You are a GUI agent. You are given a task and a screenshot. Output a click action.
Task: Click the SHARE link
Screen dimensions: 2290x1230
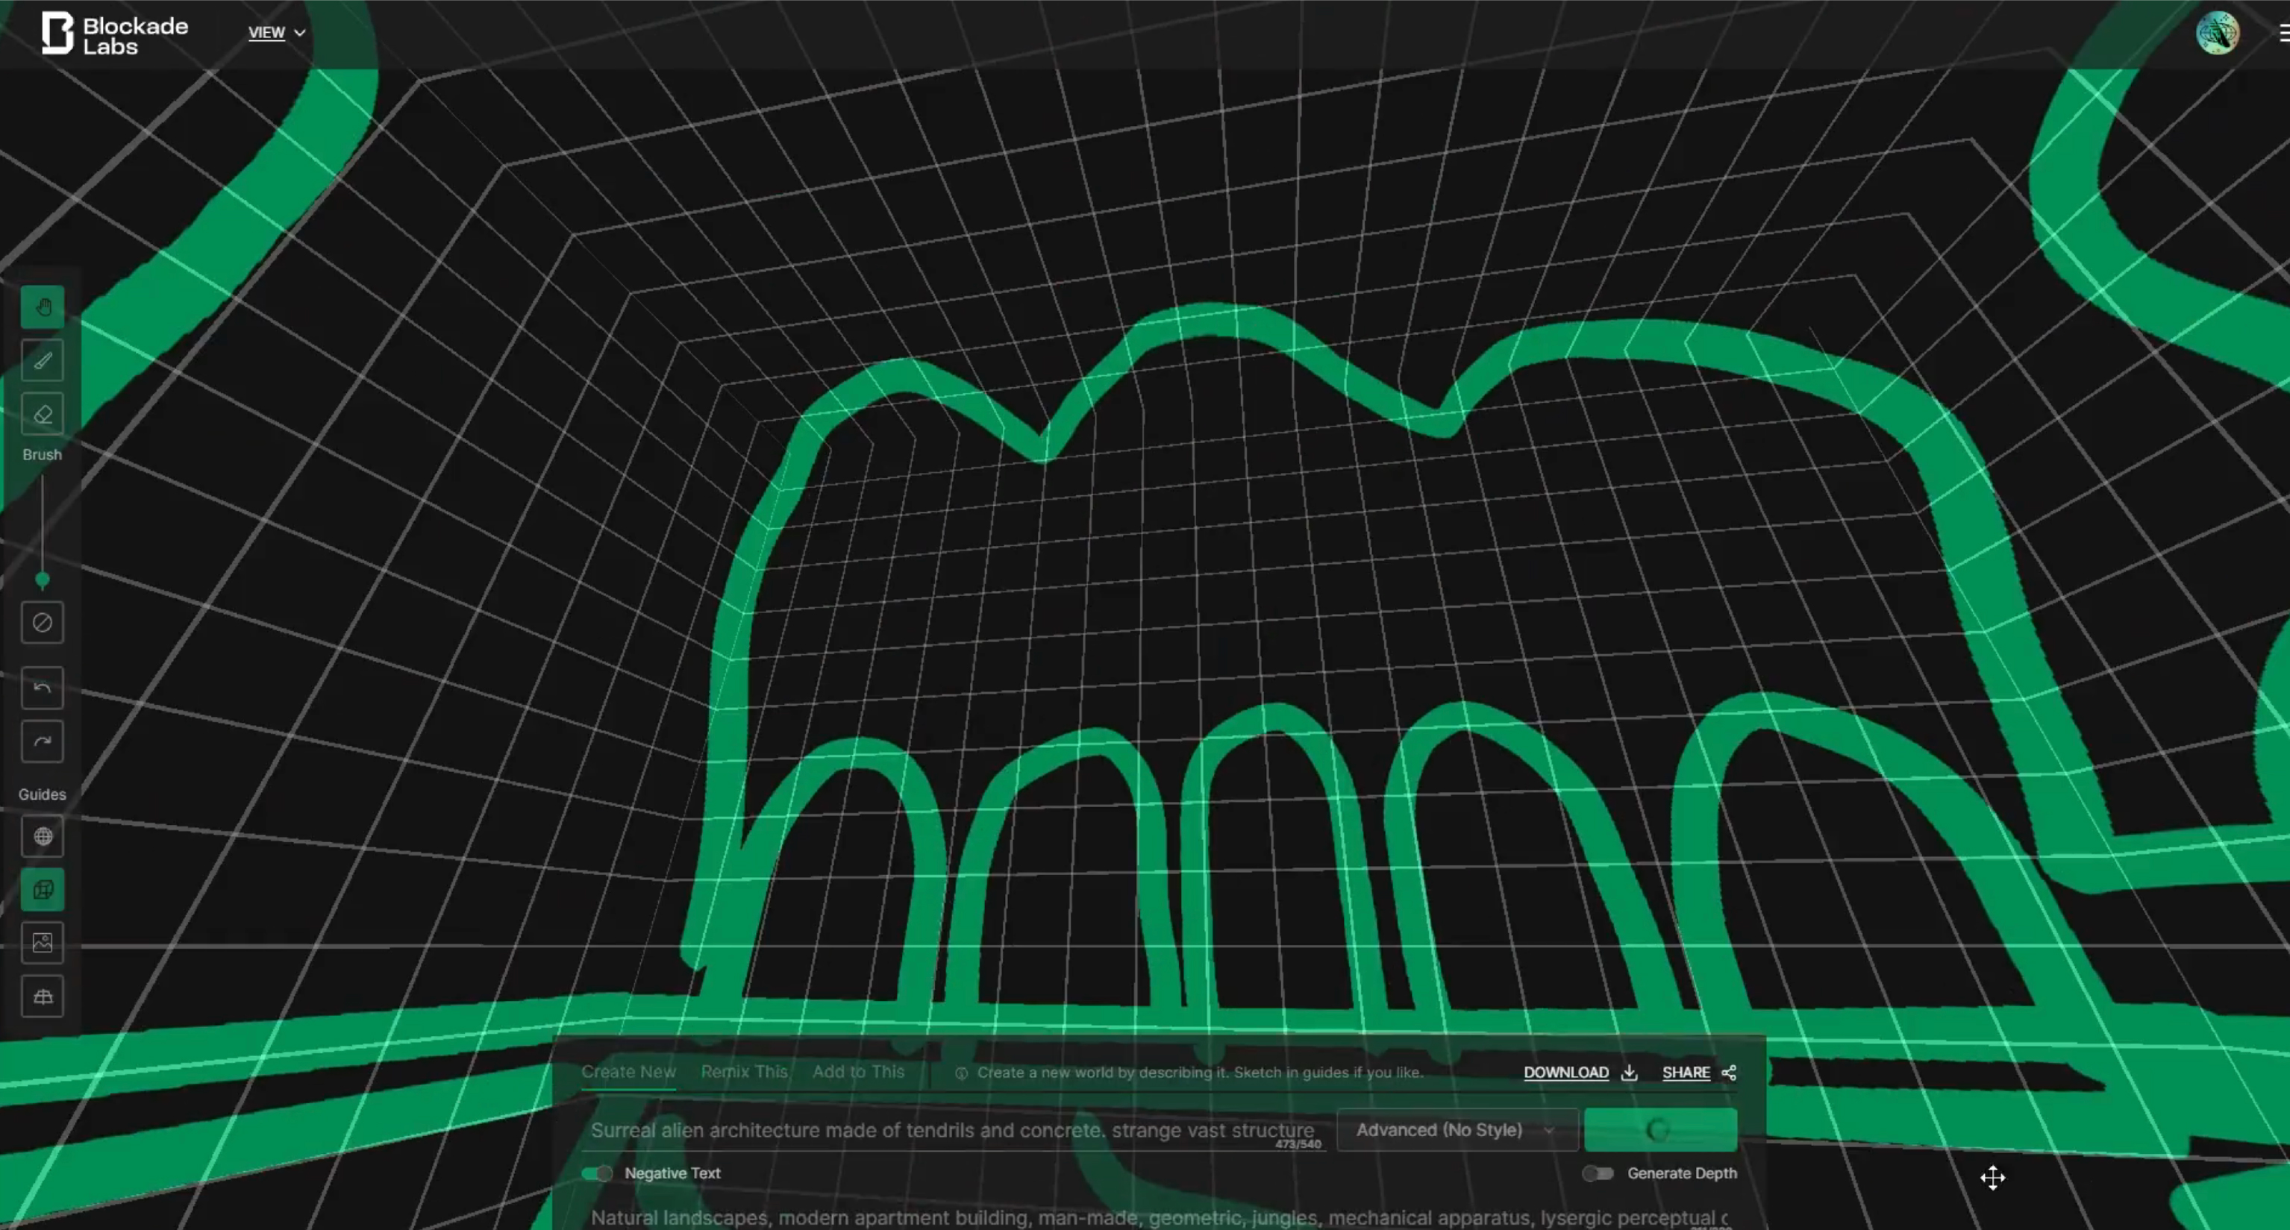point(1686,1073)
